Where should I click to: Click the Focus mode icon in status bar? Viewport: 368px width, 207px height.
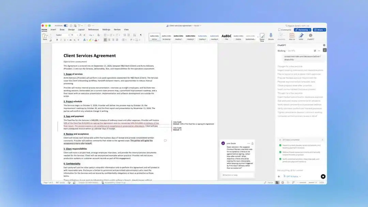point(265,182)
